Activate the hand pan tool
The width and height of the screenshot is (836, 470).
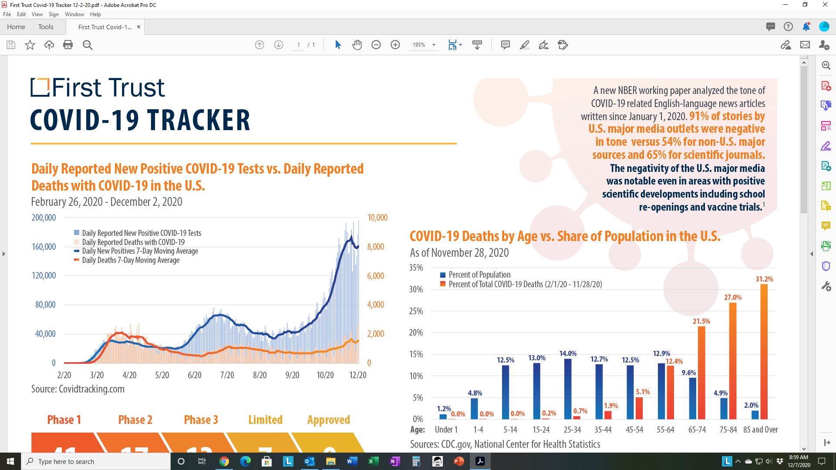pyautogui.click(x=357, y=45)
